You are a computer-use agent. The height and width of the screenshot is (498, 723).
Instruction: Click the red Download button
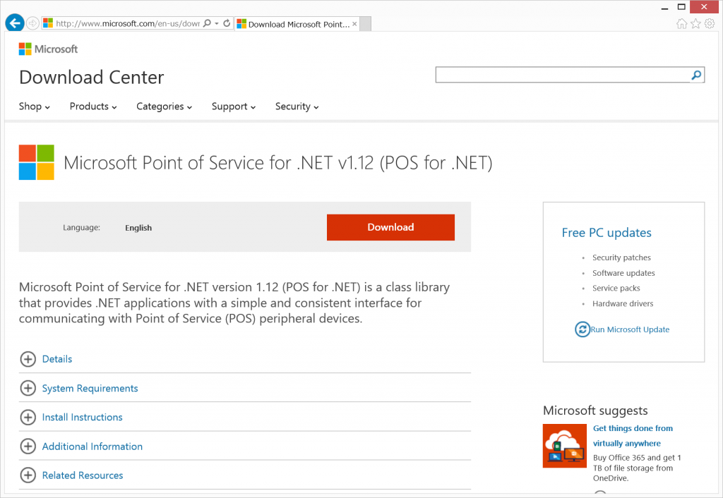(x=390, y=227)
